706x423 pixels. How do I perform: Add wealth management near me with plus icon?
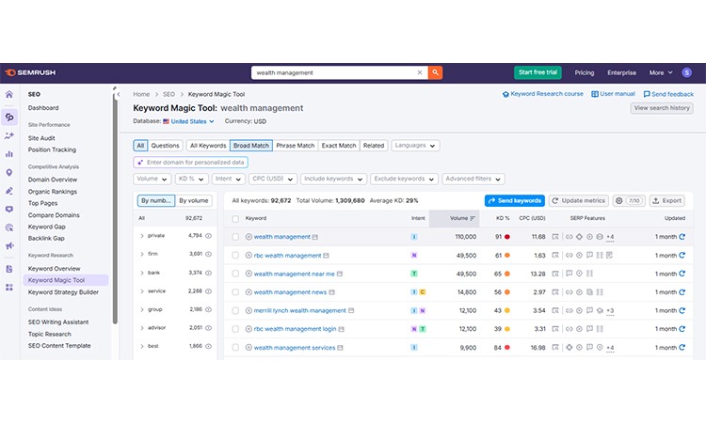(249, 274)
